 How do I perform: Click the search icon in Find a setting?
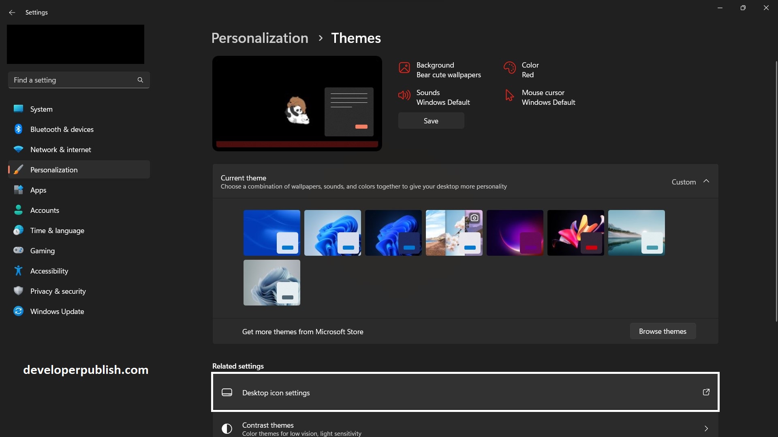coord(140,80)
